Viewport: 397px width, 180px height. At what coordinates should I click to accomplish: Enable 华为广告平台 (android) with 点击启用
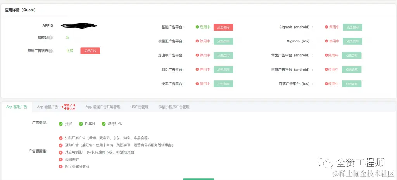pyautogui.click(x=352, y=56)
